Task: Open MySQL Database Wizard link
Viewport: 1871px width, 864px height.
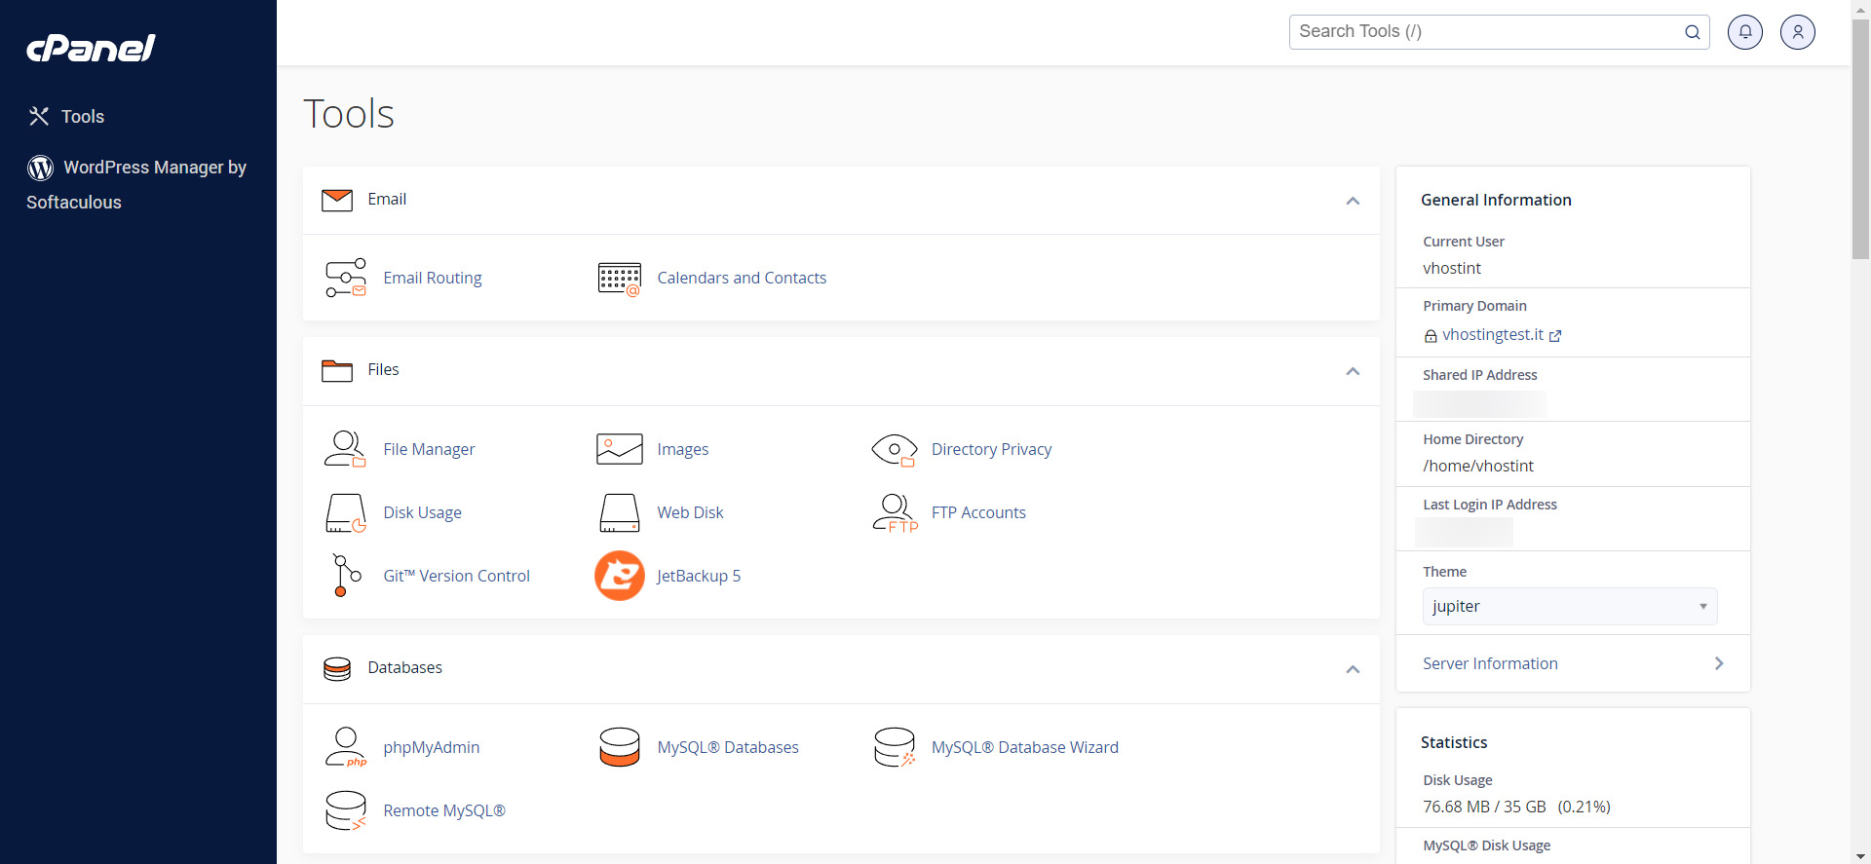Action: pos(1024,747)
